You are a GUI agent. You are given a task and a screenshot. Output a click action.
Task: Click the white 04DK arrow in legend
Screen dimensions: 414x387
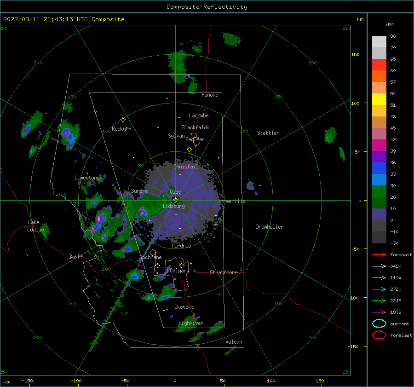pos(379,266)
